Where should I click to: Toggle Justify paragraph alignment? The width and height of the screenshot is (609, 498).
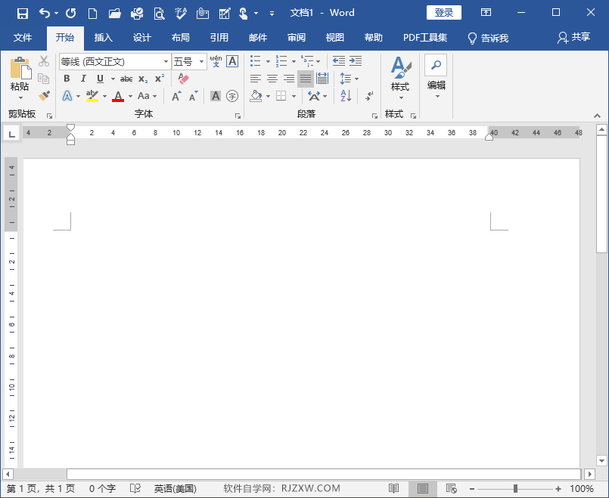[305, 79]
